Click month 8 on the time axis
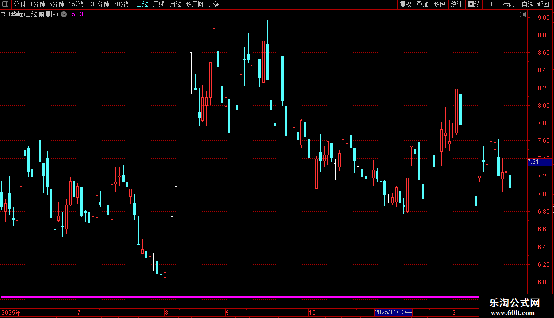 point(166,312)
